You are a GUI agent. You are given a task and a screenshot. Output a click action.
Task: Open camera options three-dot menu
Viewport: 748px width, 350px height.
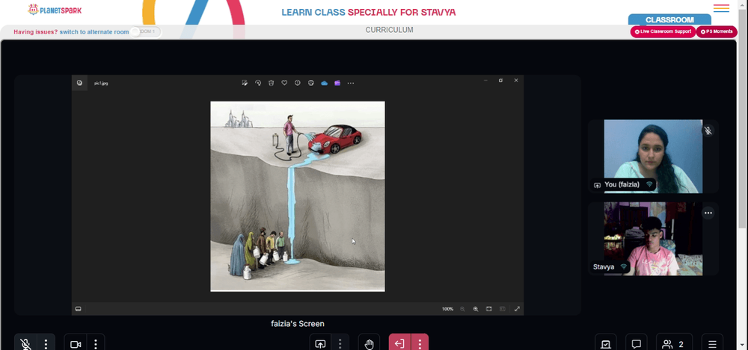96,344
